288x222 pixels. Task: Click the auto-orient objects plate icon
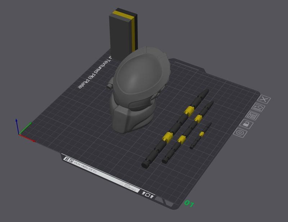[x=258, y=108]
